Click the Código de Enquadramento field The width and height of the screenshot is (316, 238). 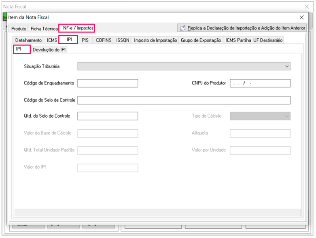(108, 83)
